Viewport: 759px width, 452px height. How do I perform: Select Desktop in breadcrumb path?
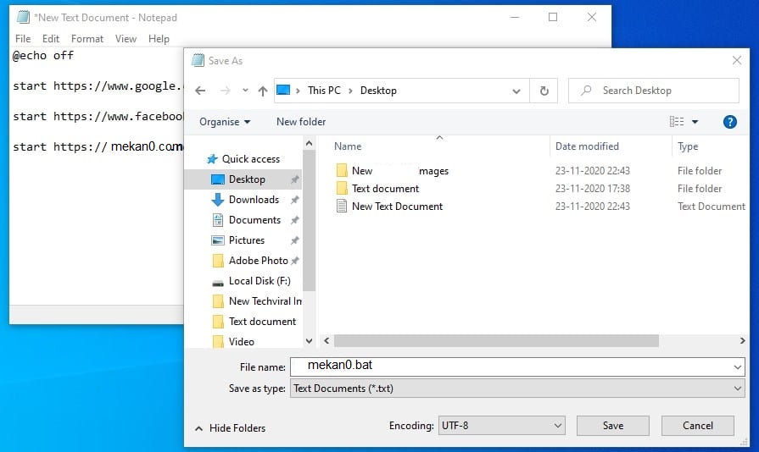click(378, 91)
